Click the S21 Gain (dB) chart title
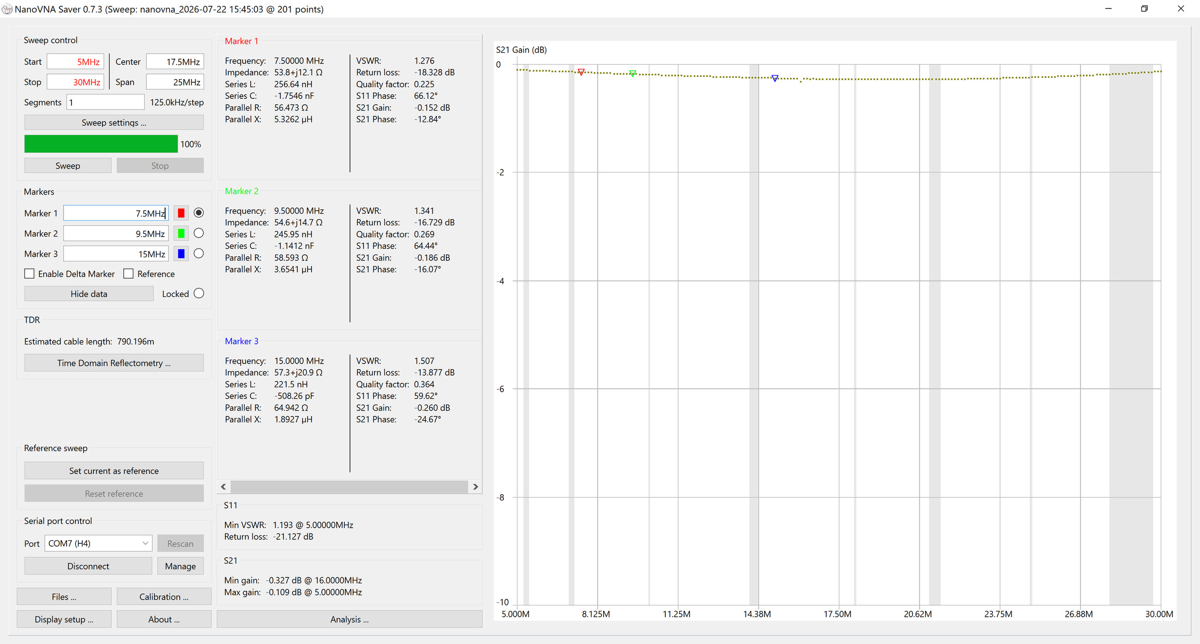The width and height of the screenshot is (1200, 644). [x=521, y=50]
